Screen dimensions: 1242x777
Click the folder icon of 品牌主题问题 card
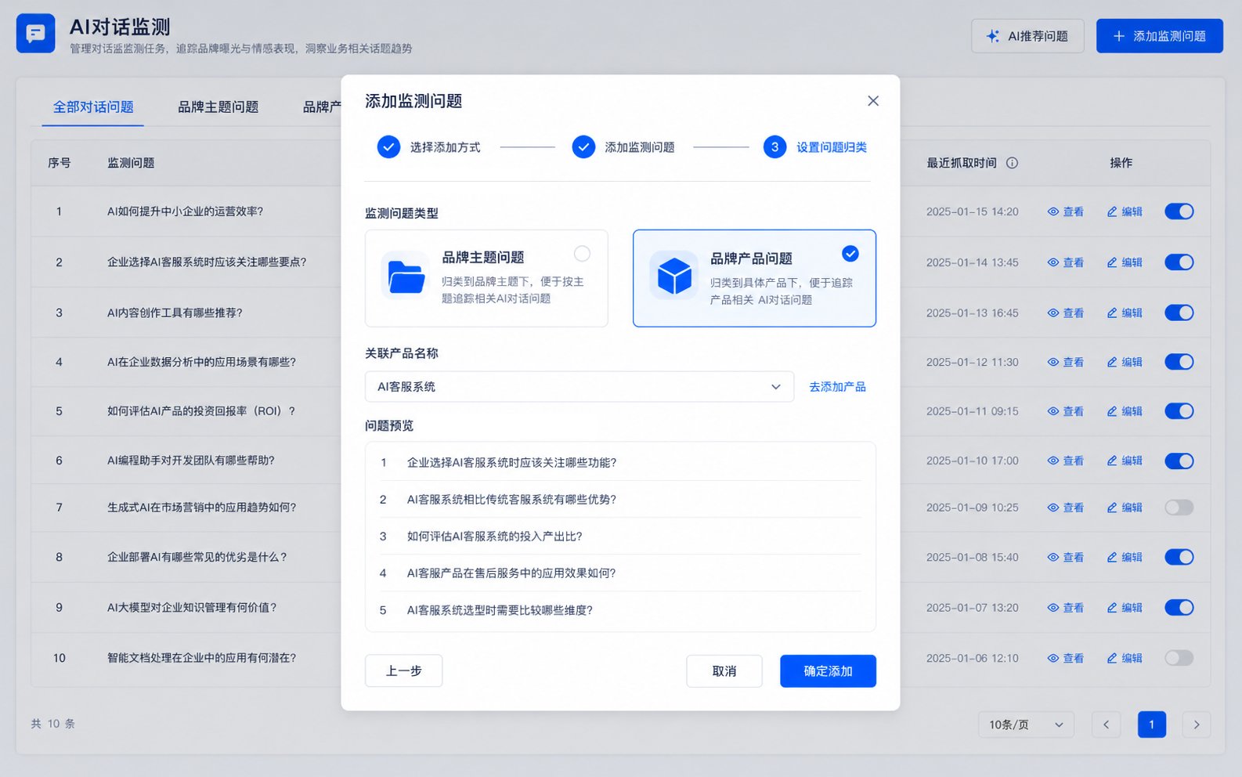pyautogui.click(x=406, y=276)
